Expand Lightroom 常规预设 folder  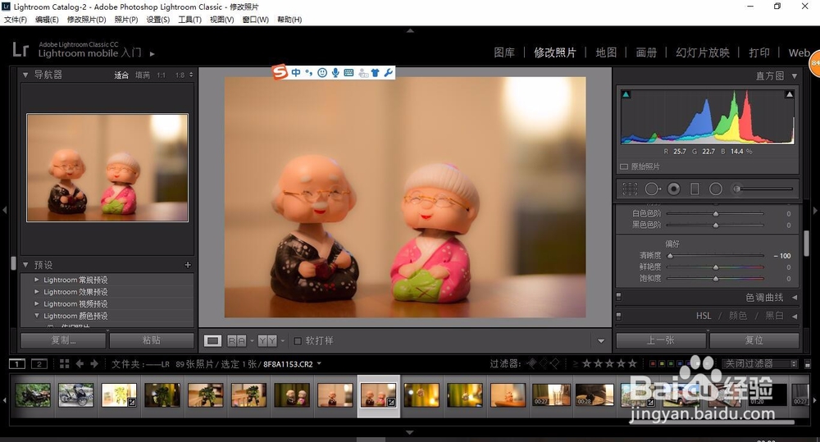[x=37, y=280]
